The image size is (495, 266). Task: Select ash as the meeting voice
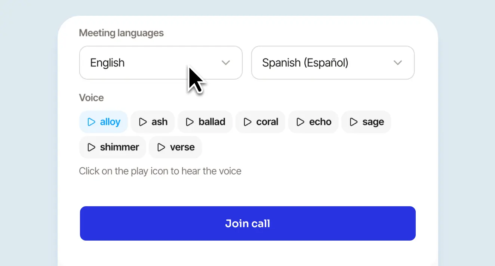pyautogui.click(x=160, y=121)
